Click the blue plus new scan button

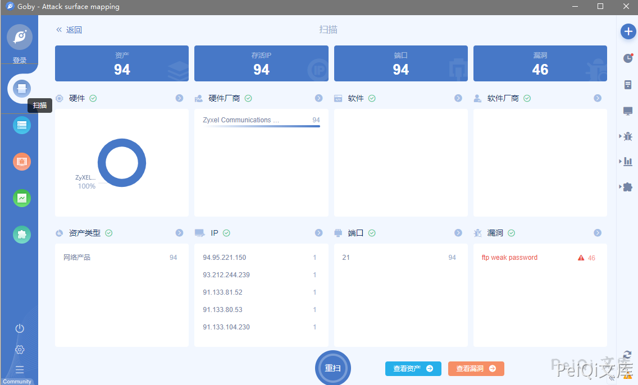point(628,31)
